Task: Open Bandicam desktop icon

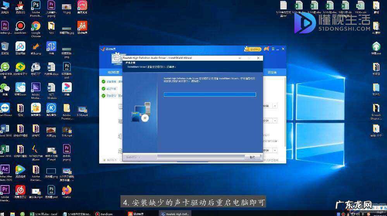Action: tap(20, 27)
